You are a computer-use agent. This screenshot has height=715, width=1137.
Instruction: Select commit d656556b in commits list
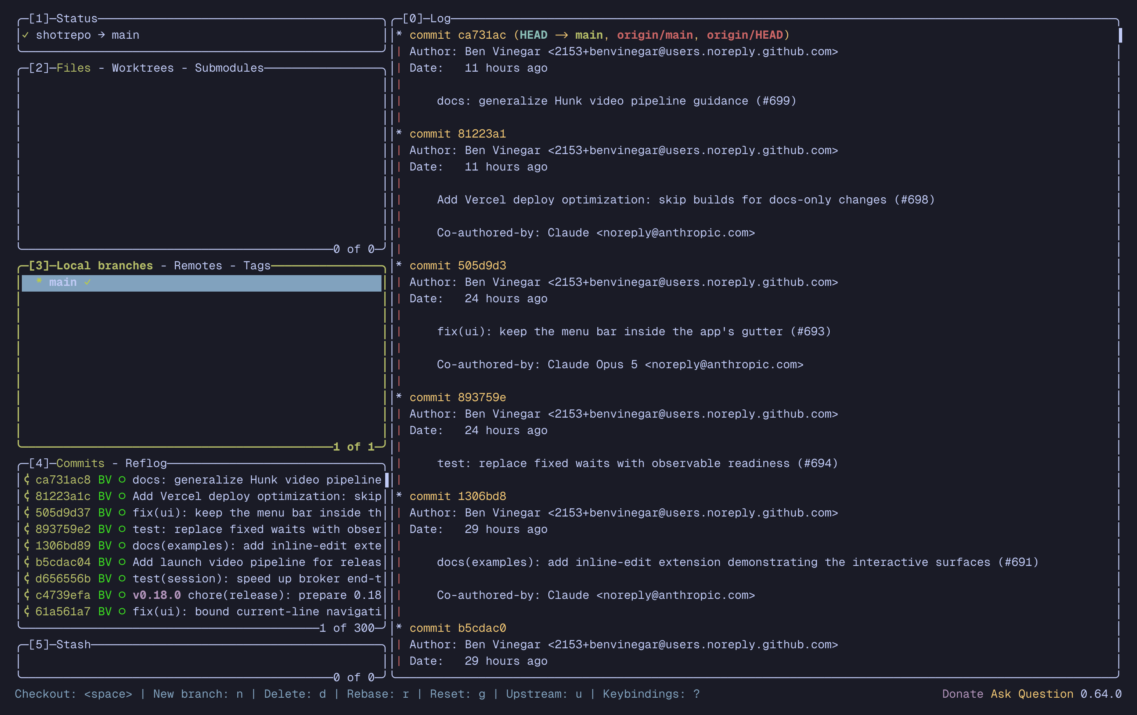201,579
